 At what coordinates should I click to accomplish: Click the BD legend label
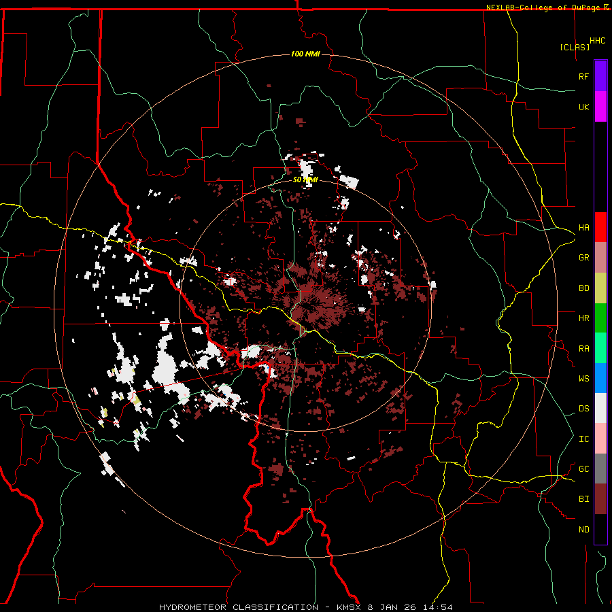[x=583, y=288]
